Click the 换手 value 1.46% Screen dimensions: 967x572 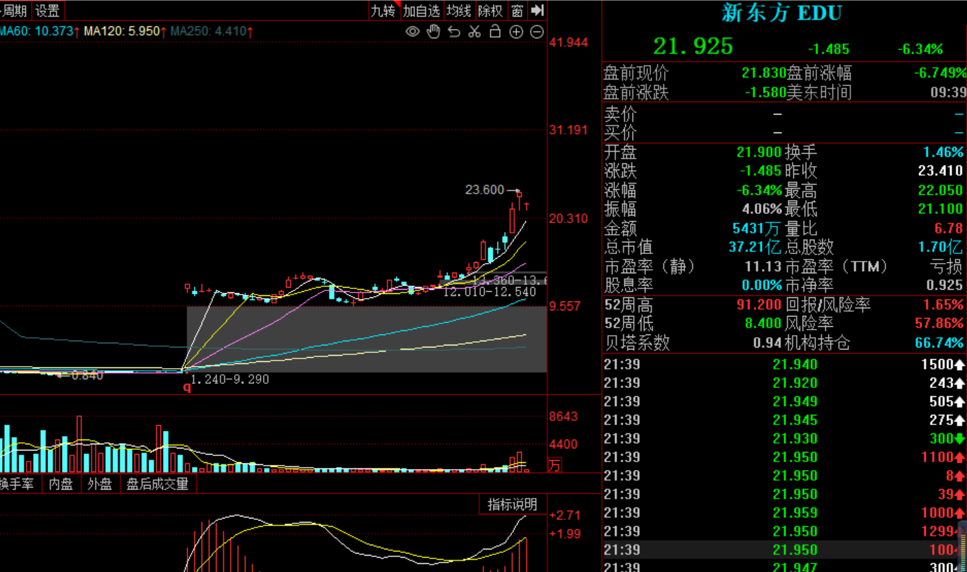943,152
